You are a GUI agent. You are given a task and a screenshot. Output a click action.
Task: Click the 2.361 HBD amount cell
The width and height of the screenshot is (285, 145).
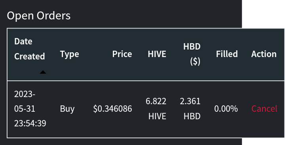click(x=190, y=109)
